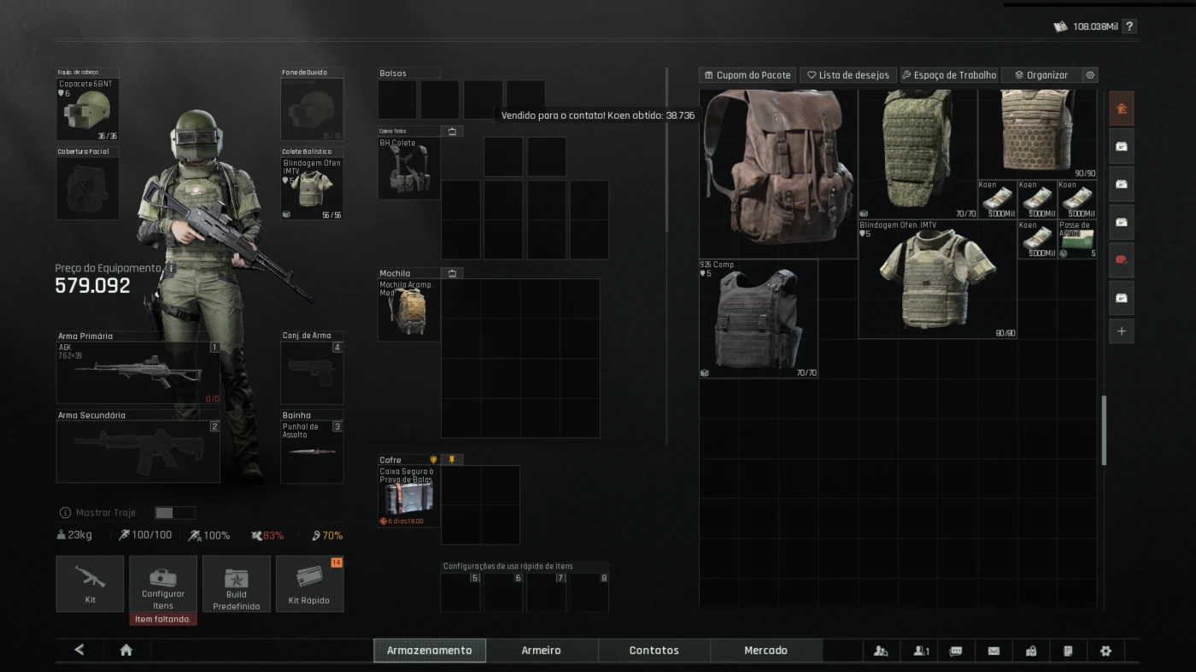This screenshot has width=1196, height=672.
Task: Add a new storage box with plus
Action: (x=1122, y=331)
